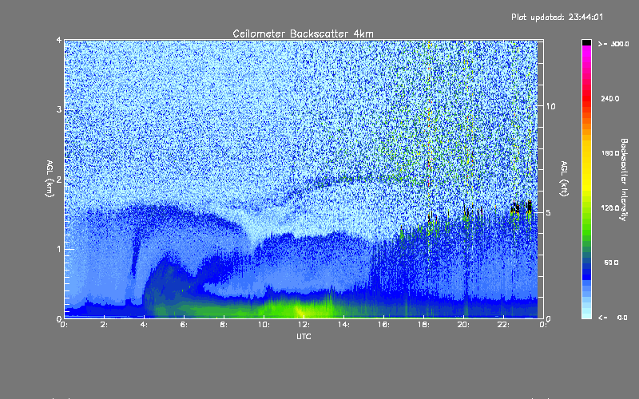Click the "22:" UTC tick label
Viewport: 639px width, 399px height.
coord(503,325)
